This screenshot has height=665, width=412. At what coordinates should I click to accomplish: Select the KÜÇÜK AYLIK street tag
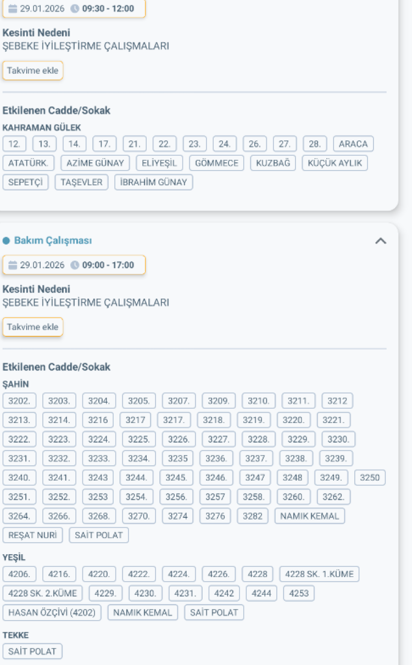click(x=335, y=163)
